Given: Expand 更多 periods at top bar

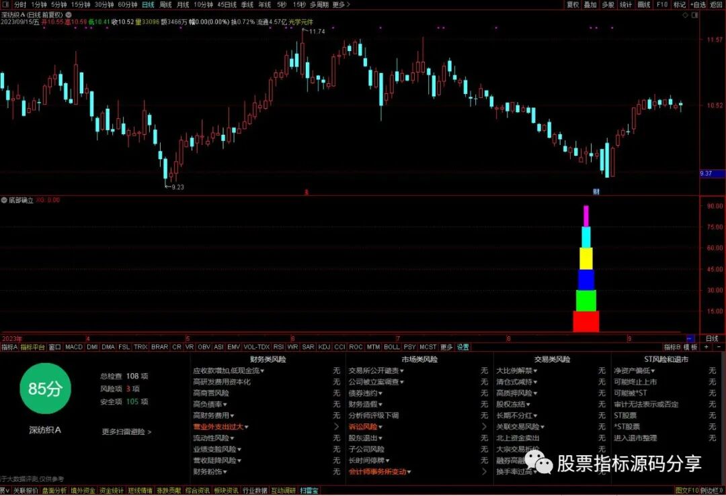Looking at the screenshot, I should 341,4.
